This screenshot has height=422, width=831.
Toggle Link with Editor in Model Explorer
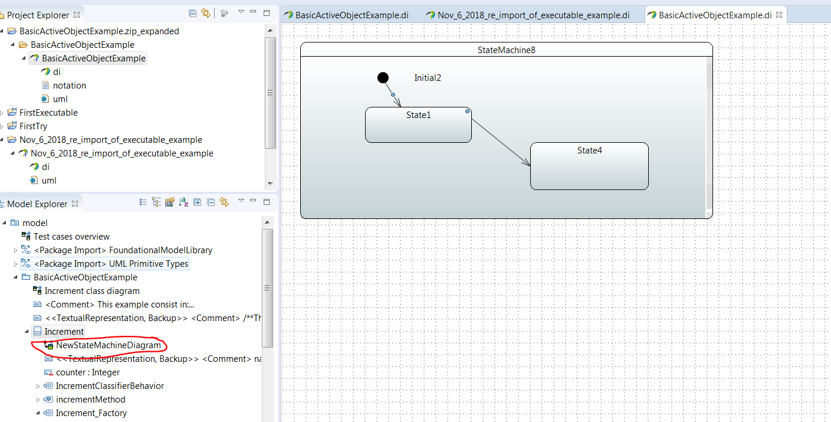[224, 202]
